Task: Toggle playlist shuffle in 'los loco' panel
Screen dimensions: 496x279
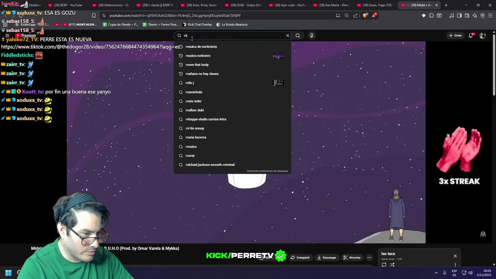Action: click(x=392, y=265)
